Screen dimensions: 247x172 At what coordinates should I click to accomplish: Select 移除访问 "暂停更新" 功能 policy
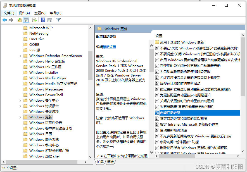coord(179,142)
